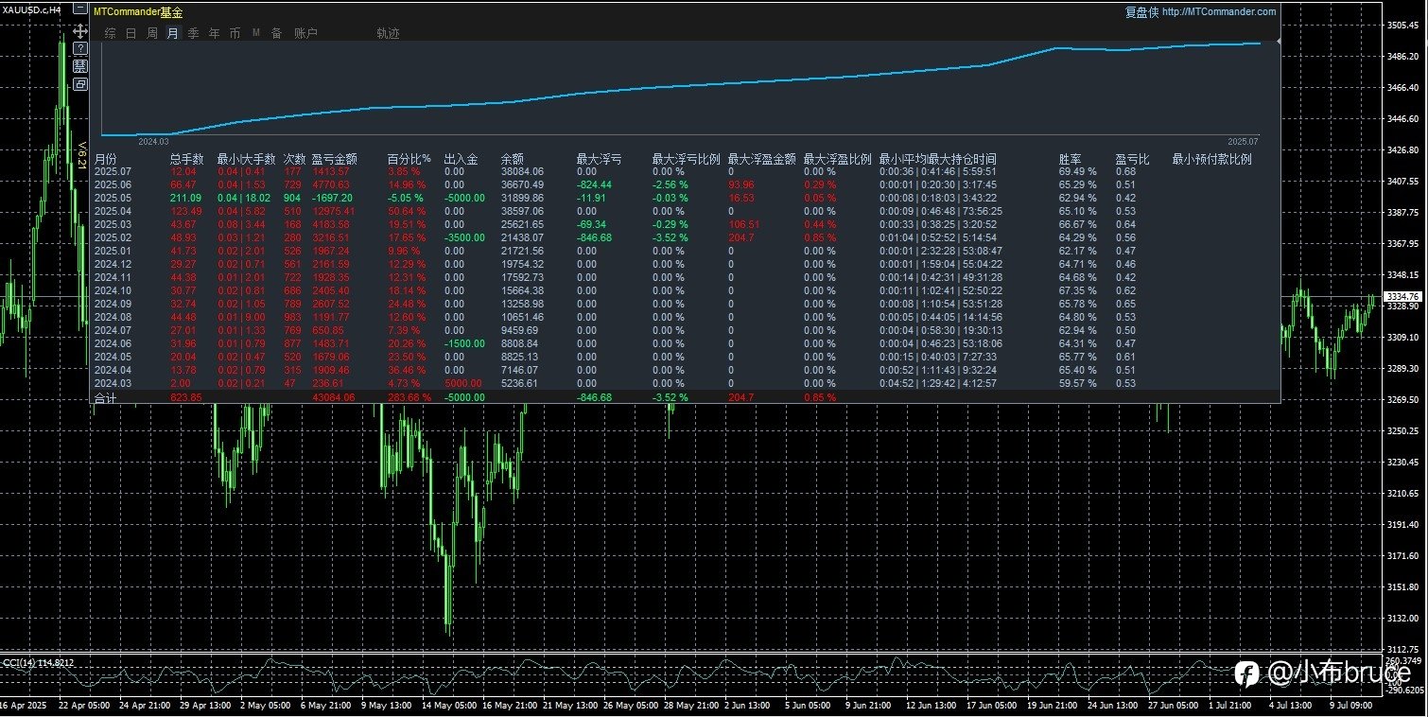Select the 2024.04 month row
1428x717 pixels.
coord(686,370)
